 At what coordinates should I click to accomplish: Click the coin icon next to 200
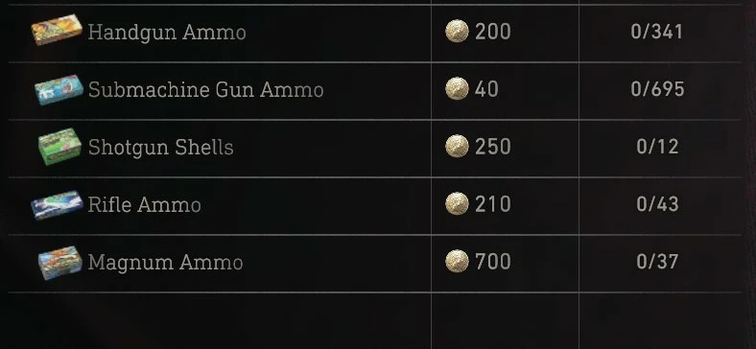(457, 32)
